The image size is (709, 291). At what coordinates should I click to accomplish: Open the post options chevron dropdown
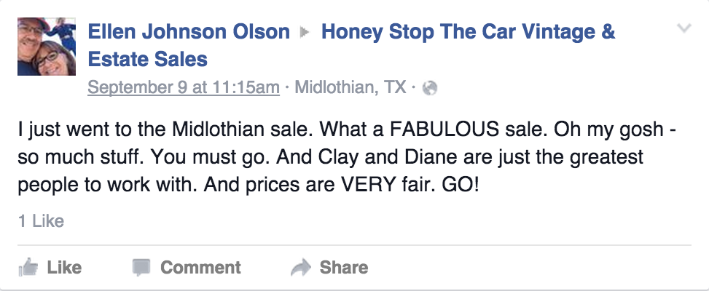coord(683,29)
